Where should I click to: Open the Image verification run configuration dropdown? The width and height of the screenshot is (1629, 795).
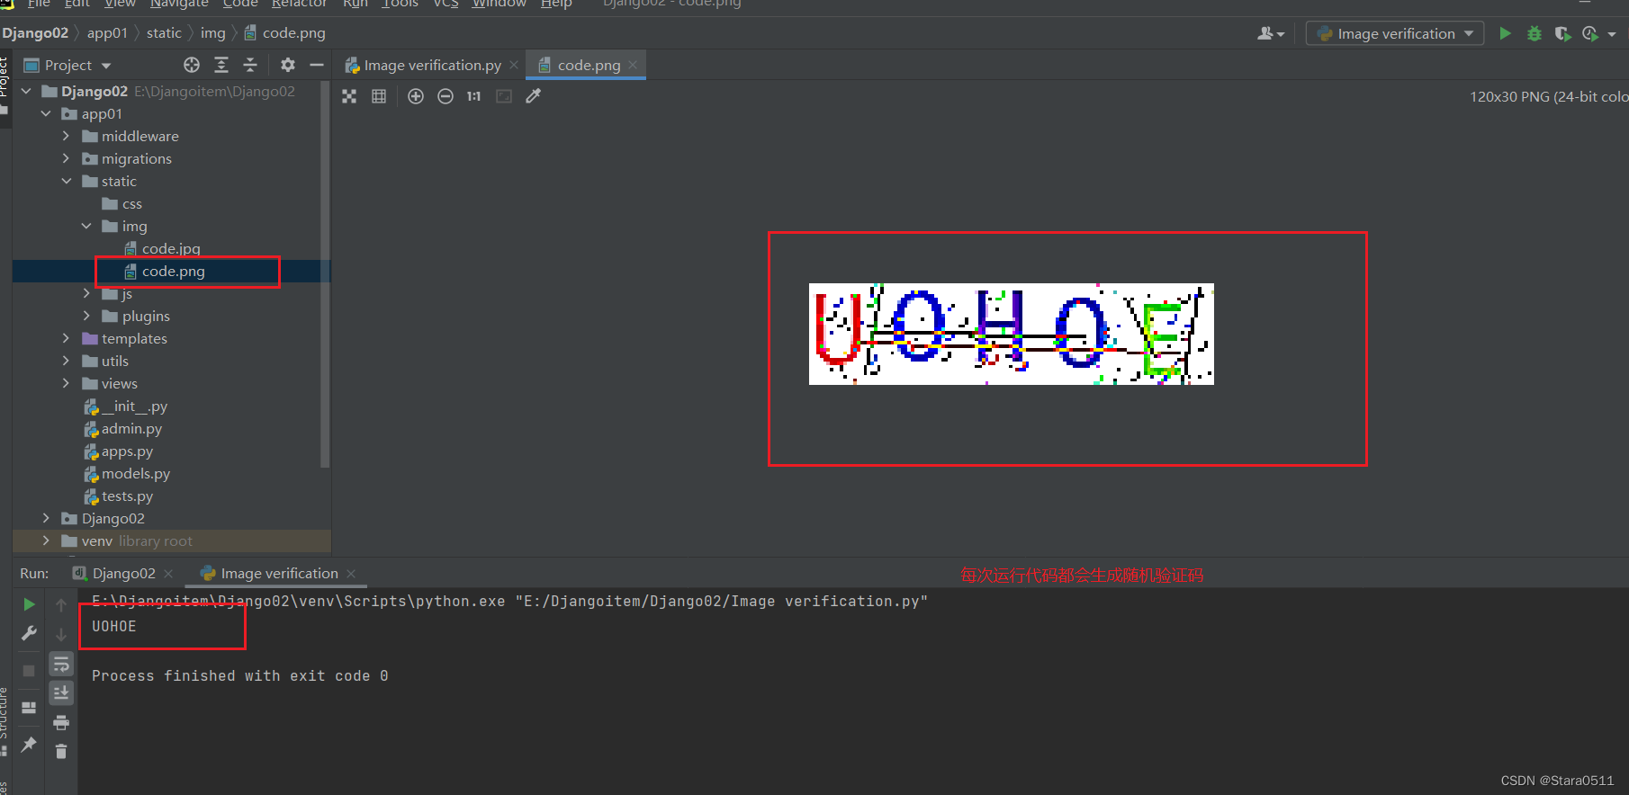coord(1394,33)
